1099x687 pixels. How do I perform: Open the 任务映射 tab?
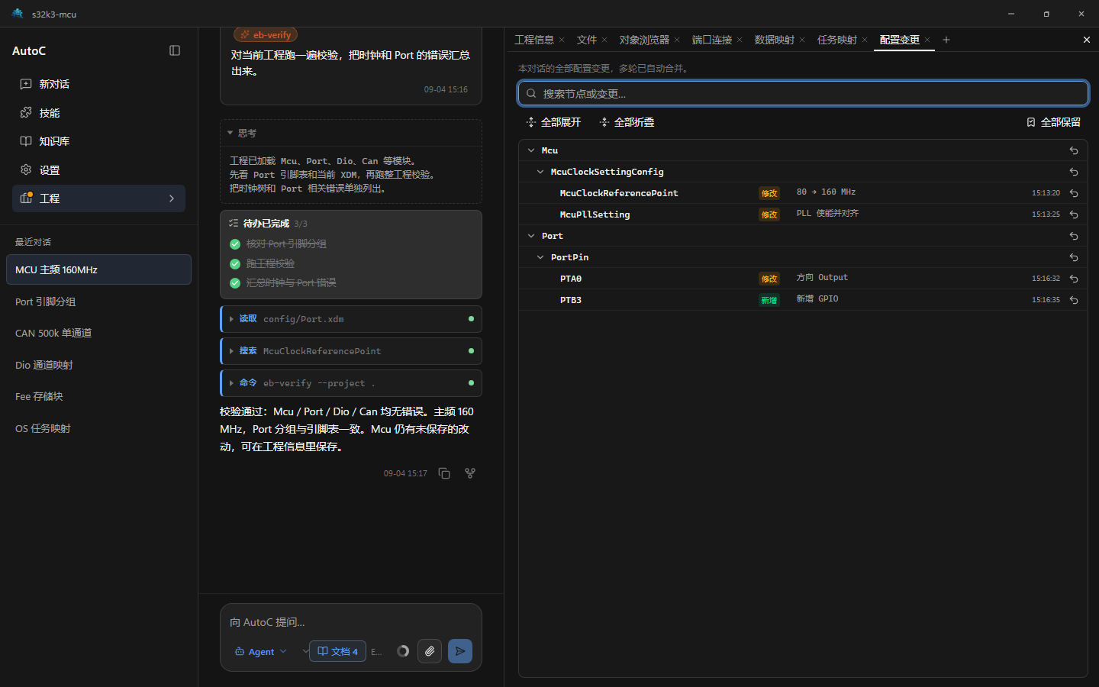837,40
